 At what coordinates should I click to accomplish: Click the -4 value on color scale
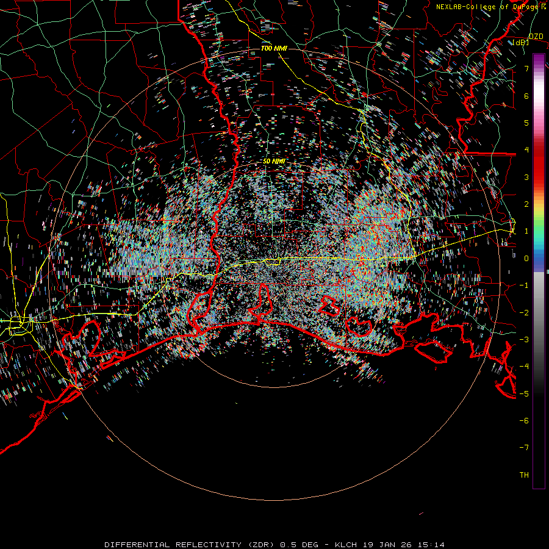coord(524,367)
